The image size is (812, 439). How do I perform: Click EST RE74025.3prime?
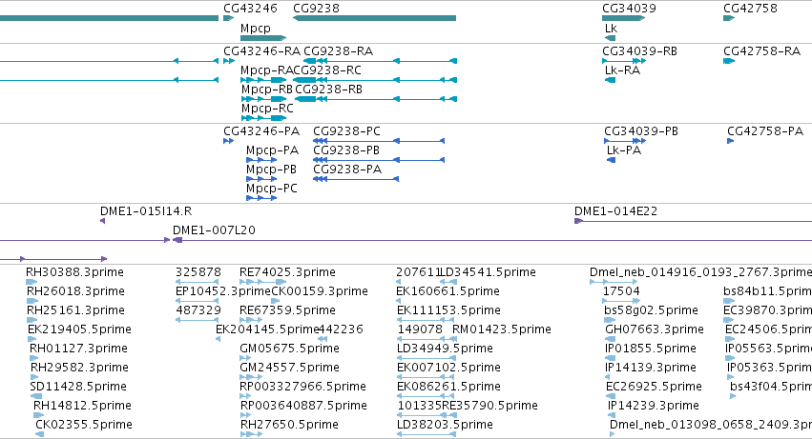tap(287, 272)
